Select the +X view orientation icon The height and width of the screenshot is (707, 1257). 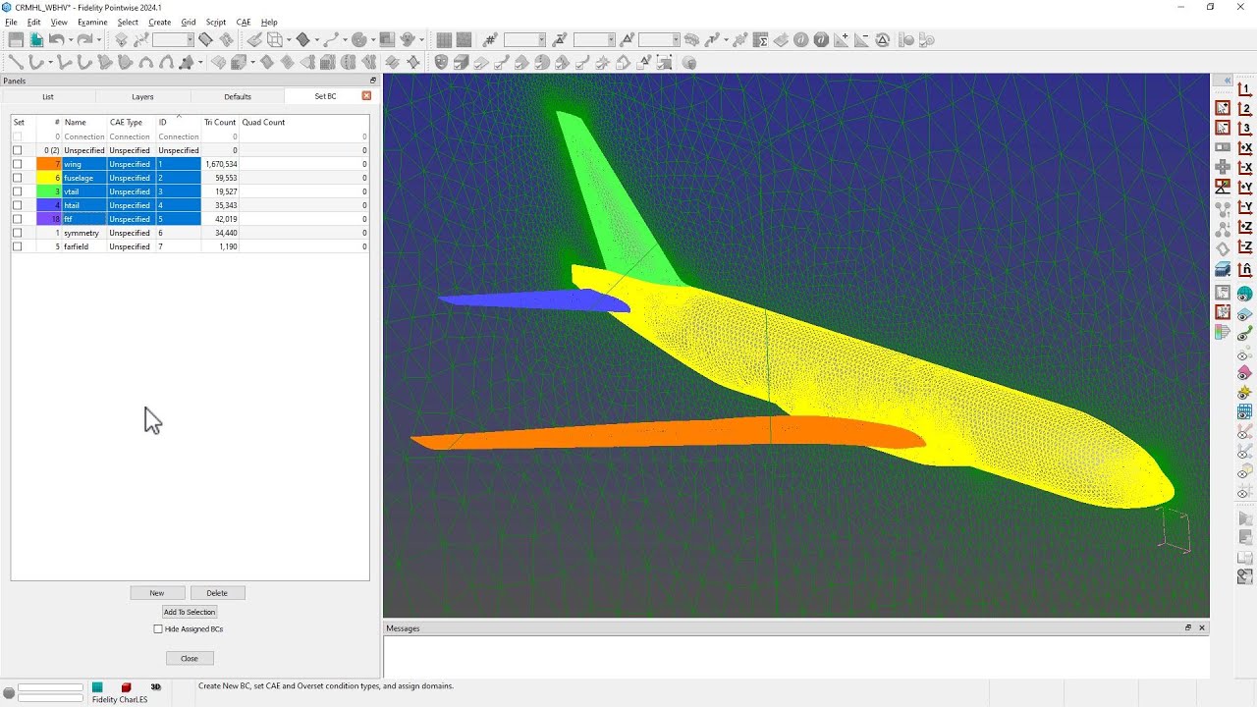(1244, 147)
